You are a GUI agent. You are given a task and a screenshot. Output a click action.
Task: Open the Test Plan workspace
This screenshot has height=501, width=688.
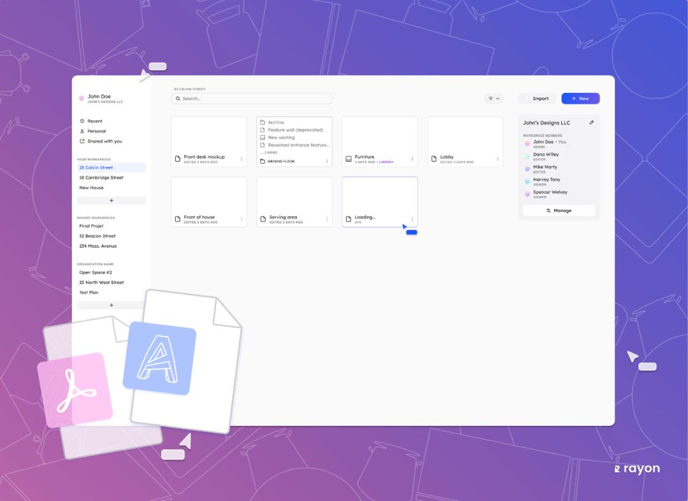click(89, 292)
